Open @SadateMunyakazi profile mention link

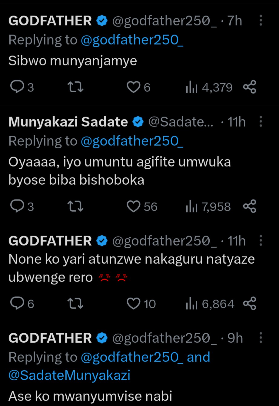click(69, 375)
